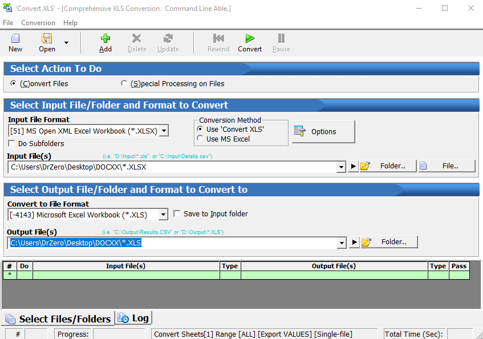Browse for input File..
This screenshot has height=339, width=483.
click(x=447, y=166)
